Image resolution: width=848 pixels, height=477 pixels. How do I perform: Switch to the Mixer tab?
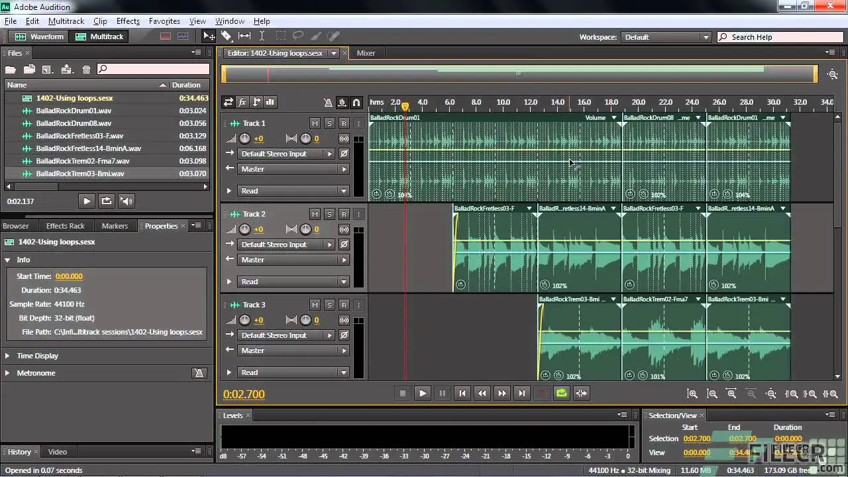click(x=366, y=53)
